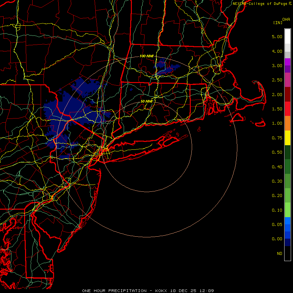Click the 0.50 legend value

click(277, 152)
